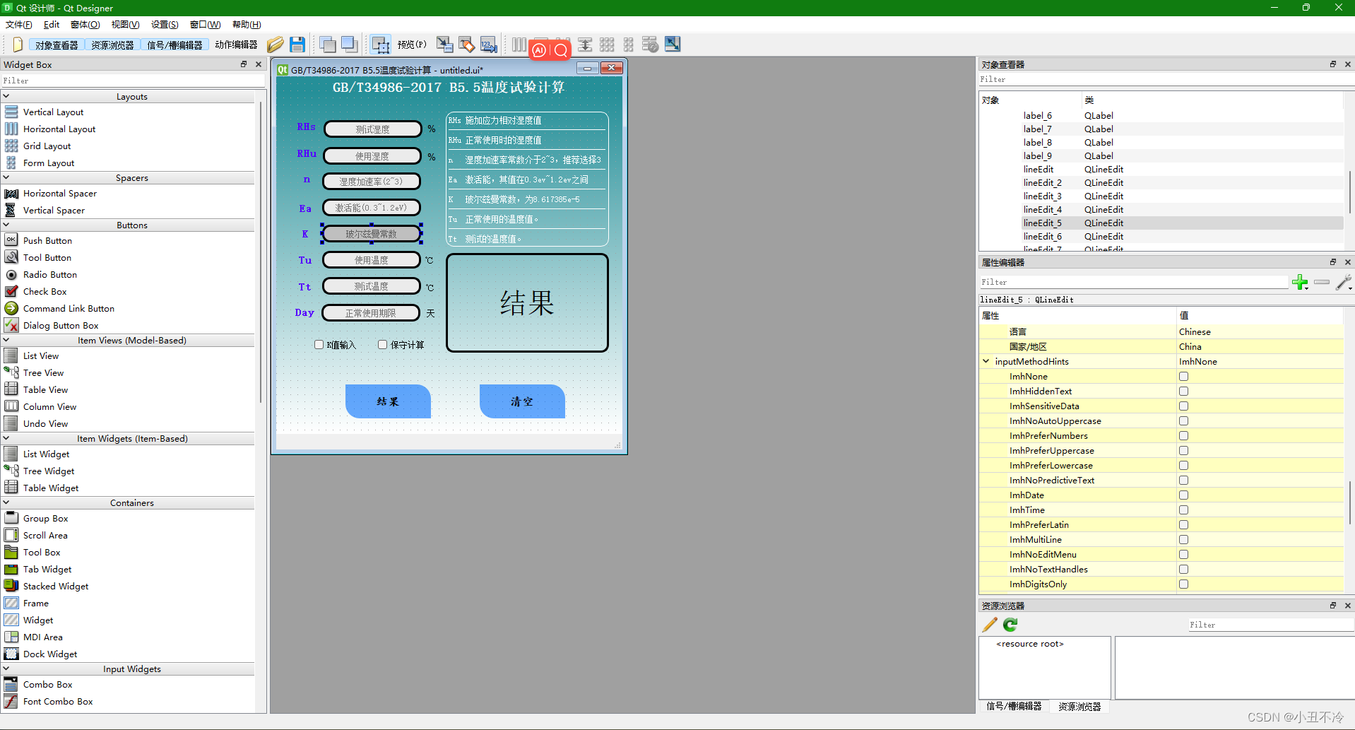Click the 动作编辑器 toolbar button
Viewport: 1355px width, 730px height.
[x=236, y=45]
